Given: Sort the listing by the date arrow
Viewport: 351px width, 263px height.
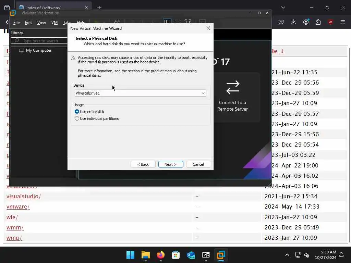Looking at the screenshot, I should [x=282, y=51].
